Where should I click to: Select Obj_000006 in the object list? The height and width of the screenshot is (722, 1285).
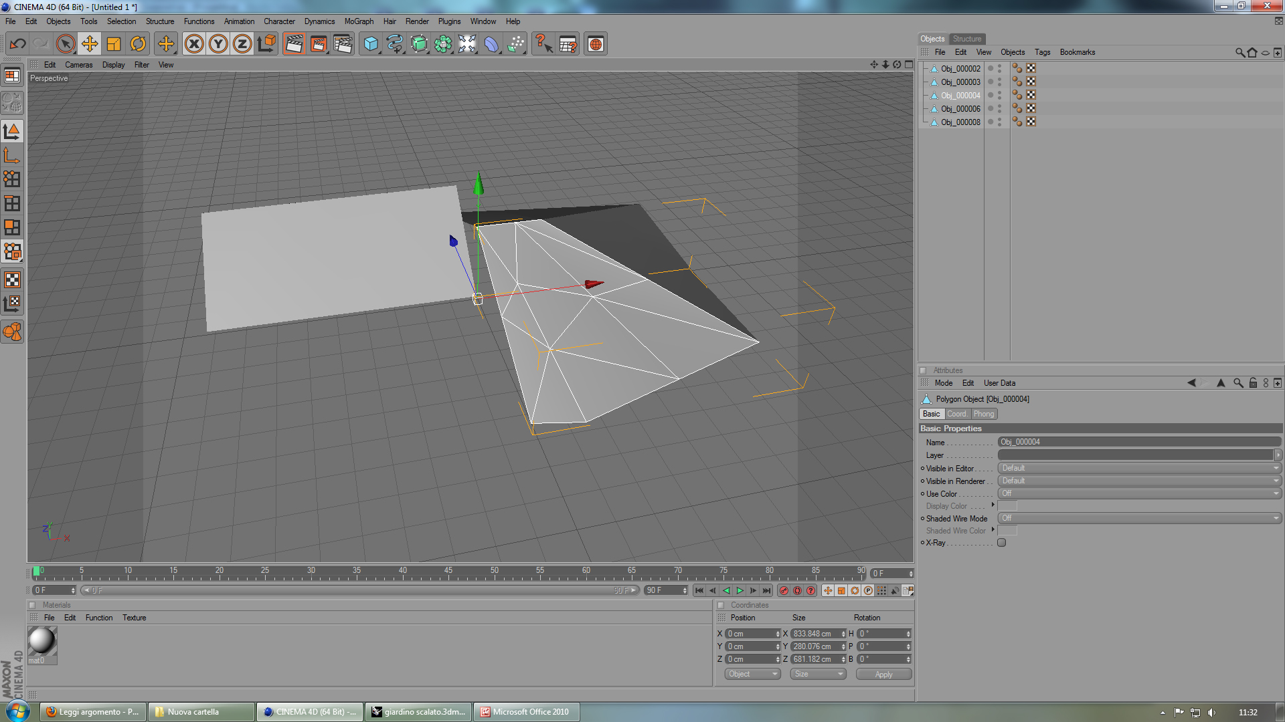(960, 108)
